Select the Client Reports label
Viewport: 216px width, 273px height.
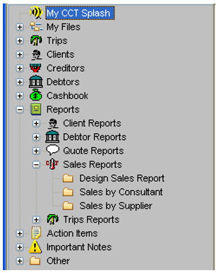click(x=92, y=123)
